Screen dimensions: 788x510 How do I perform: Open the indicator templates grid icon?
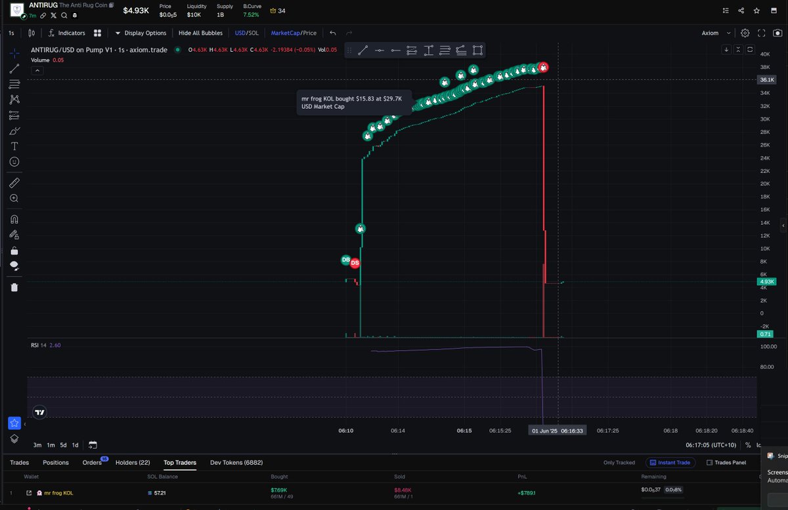[97, 33]
